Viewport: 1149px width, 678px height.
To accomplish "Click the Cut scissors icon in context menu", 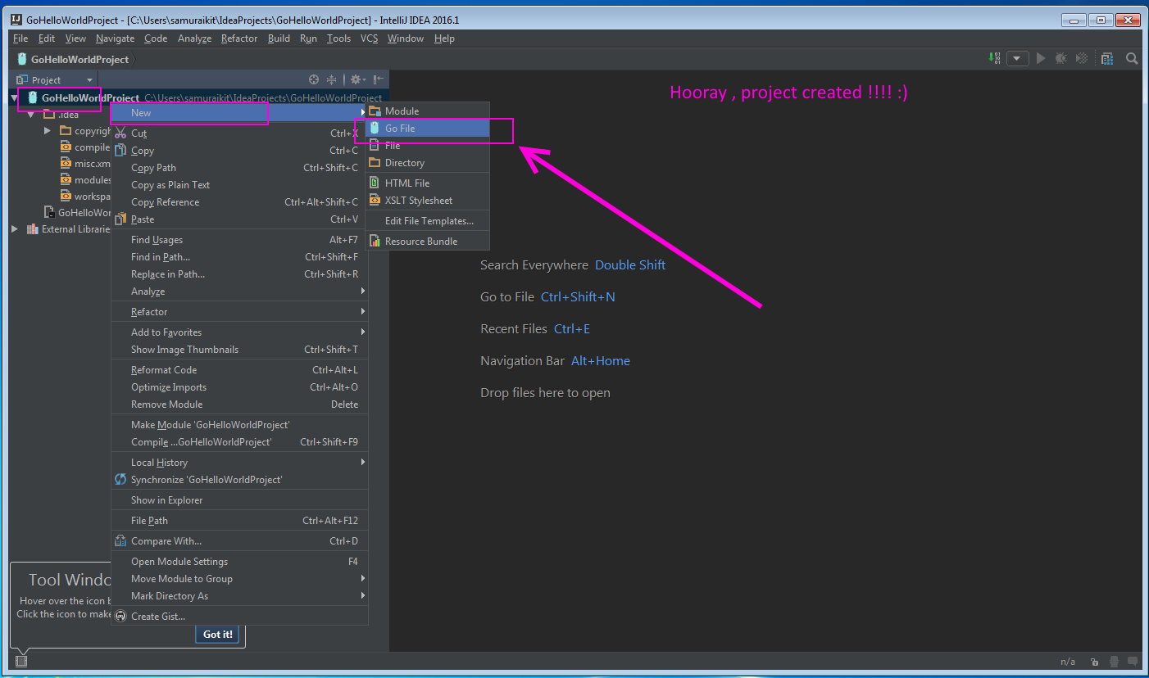I will coord(120,133).
